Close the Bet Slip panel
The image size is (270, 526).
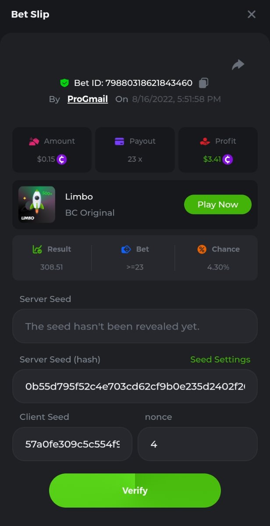tap(252, 14)
